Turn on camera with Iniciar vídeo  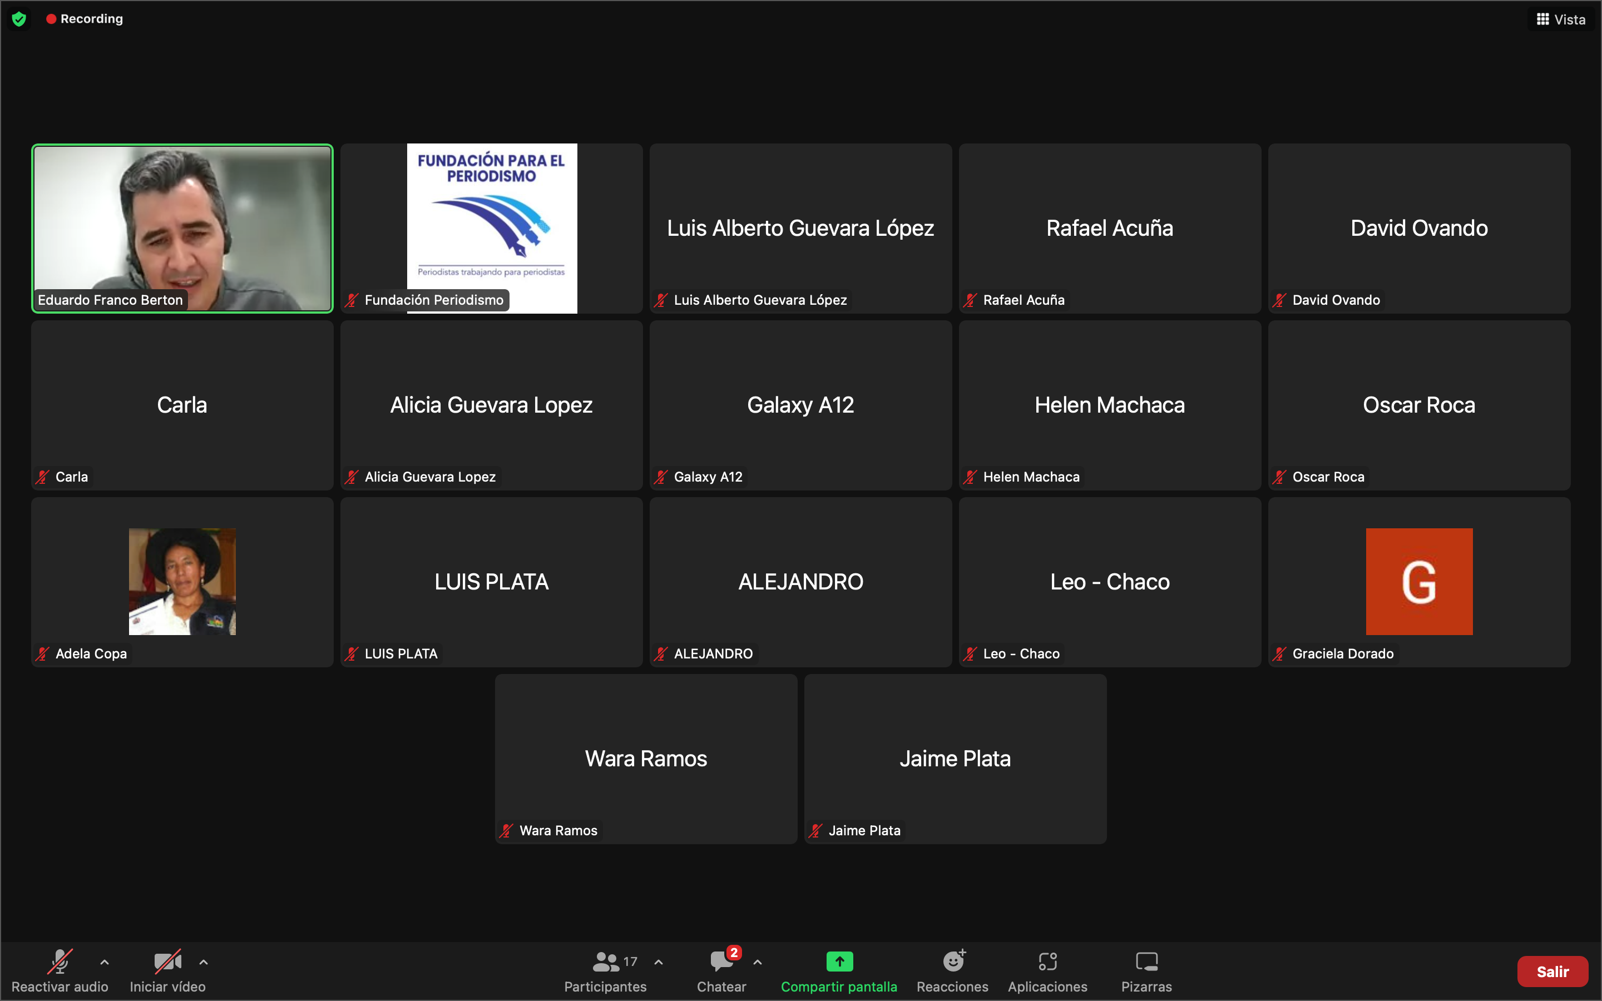[x=167, y=962]
